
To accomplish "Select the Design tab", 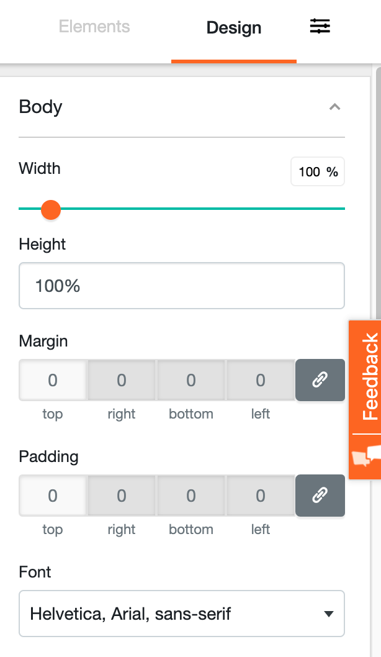I will [234, 28].
